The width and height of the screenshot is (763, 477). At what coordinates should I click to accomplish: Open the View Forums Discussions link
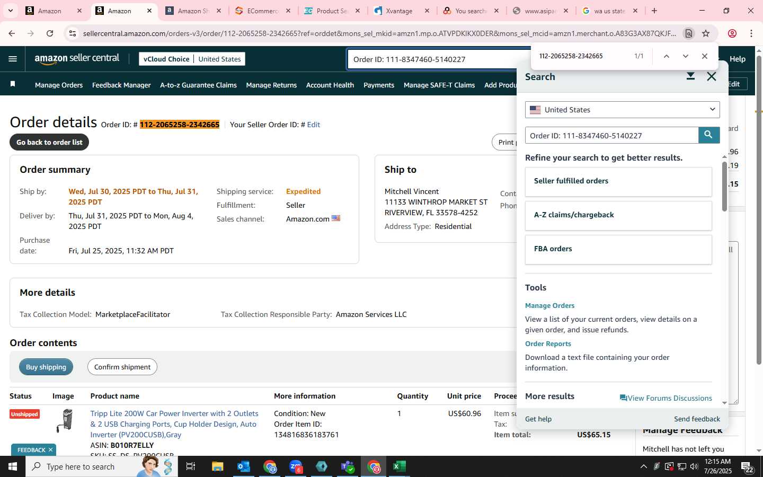[666, 398]
